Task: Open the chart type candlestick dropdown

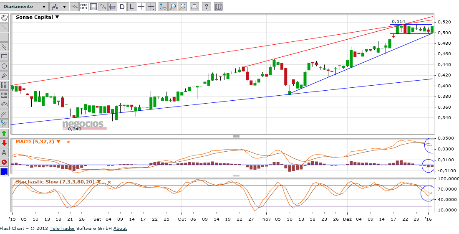Action: (x=58, y=7)
